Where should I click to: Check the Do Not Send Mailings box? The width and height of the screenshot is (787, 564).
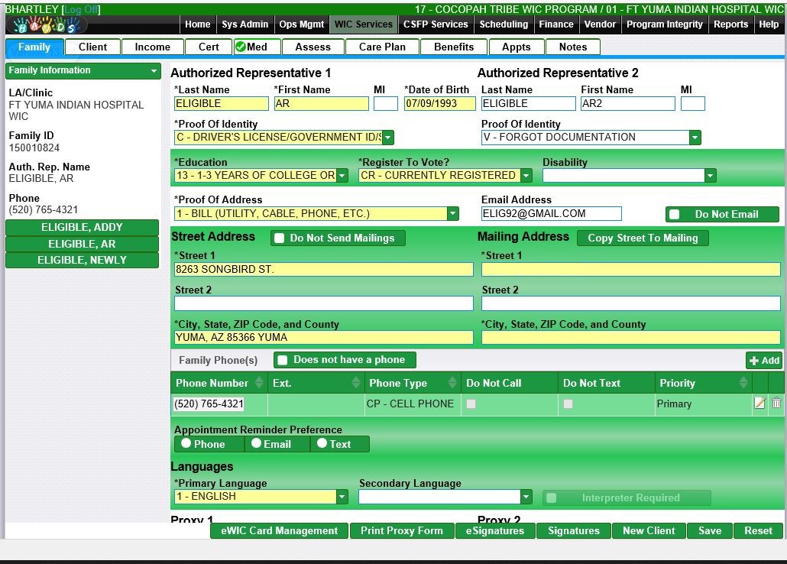[x=280, y=238]
